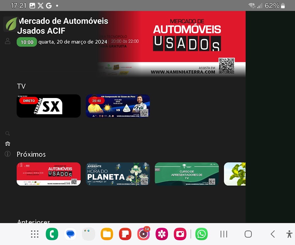Tap the Google notification icon in status bar
The image size is (295, 245).
(x=49, y=6)
